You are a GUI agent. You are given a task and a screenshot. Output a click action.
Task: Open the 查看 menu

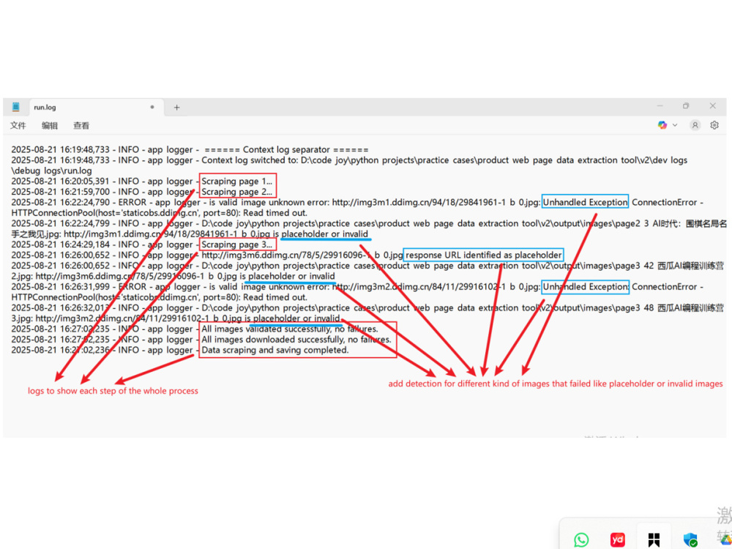coord(81,125)
